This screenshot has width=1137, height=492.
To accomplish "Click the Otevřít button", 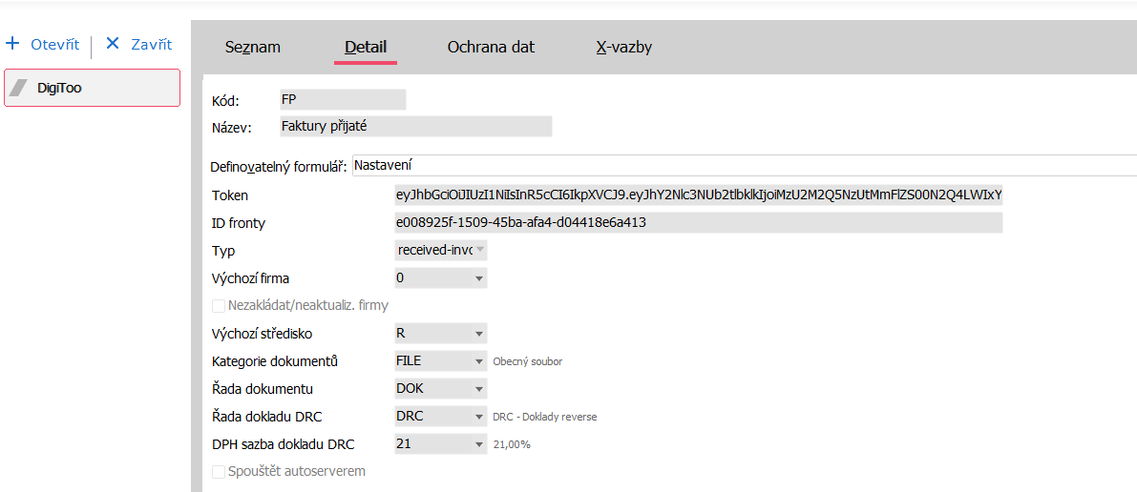I will (54, 44).
